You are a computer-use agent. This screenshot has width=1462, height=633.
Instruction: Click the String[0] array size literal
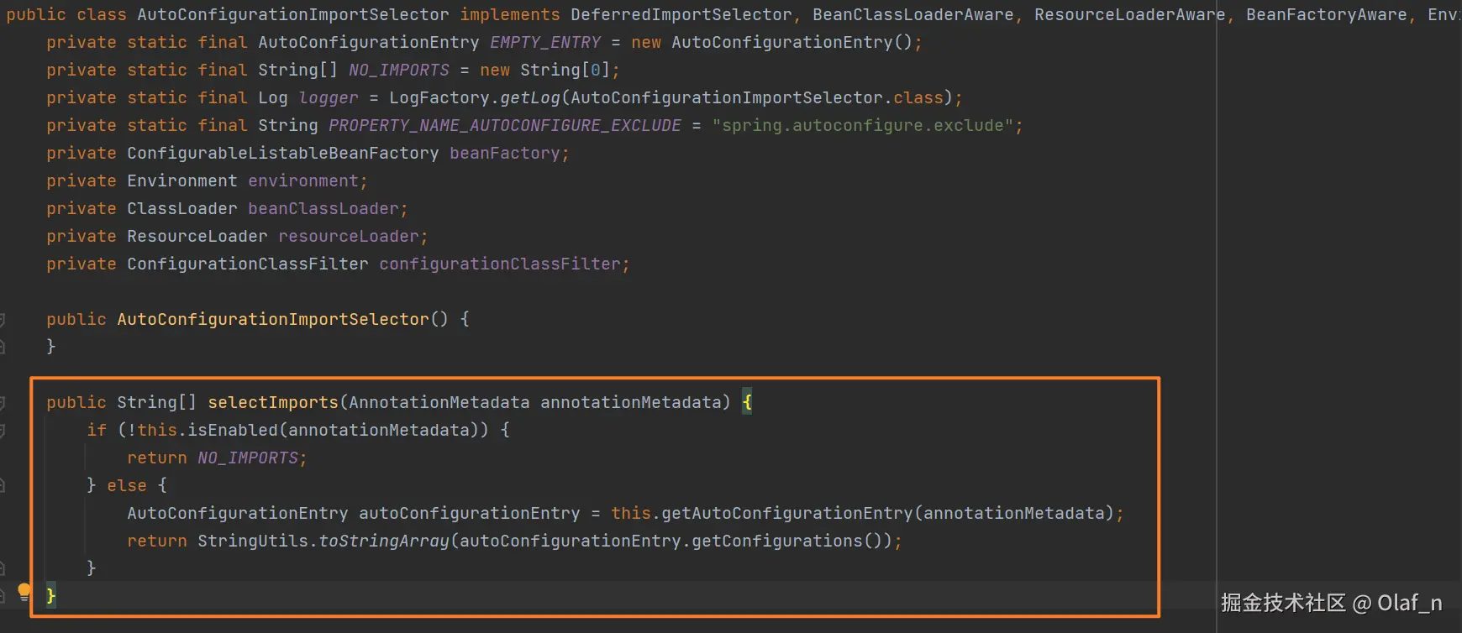click(x=596, y=70)
